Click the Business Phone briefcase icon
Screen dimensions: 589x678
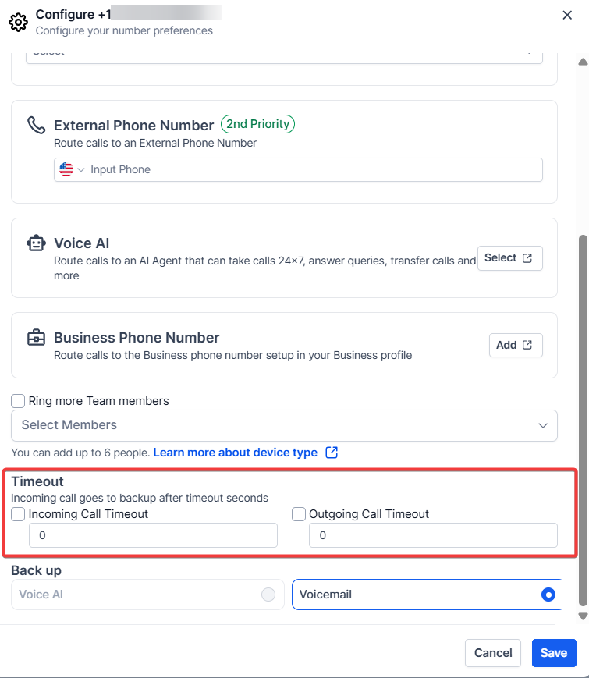tap(36, 338)
